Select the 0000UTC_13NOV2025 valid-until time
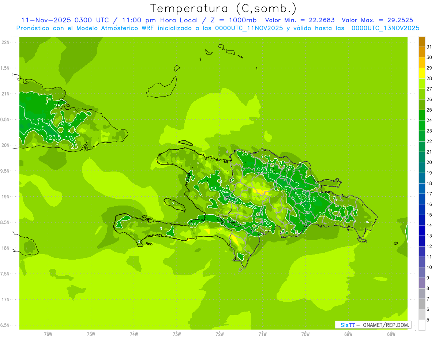439x339 pixels. coord(385,28)
